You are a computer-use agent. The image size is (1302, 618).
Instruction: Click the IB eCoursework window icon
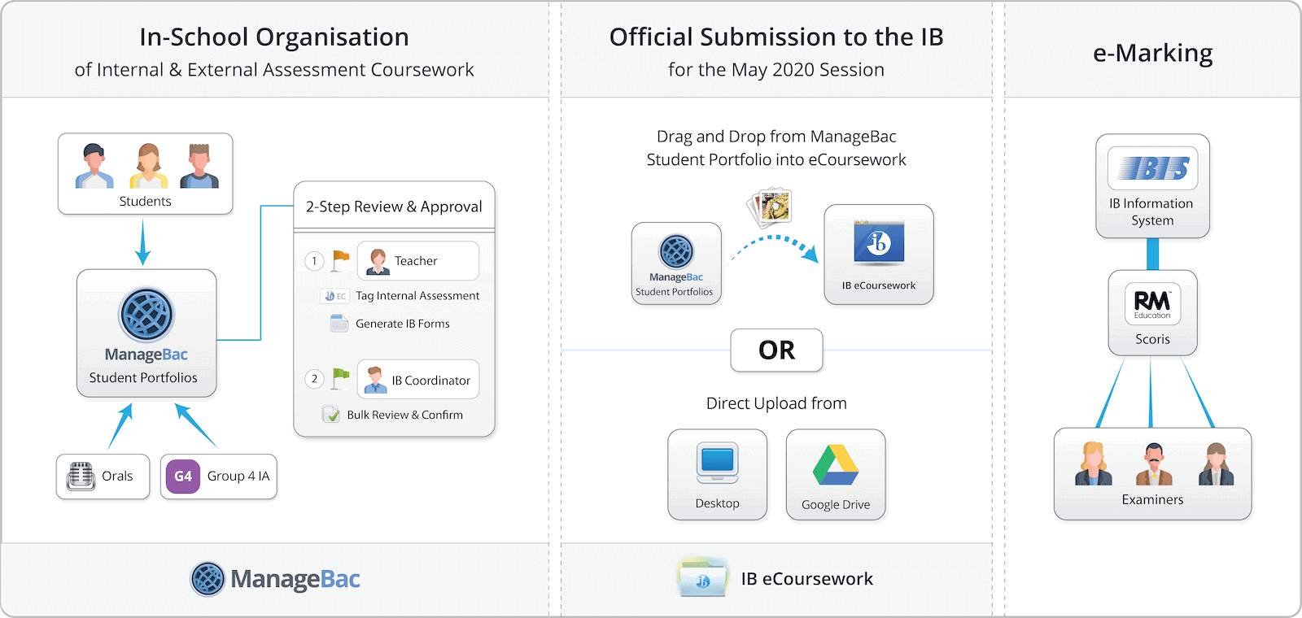point(879,243)
